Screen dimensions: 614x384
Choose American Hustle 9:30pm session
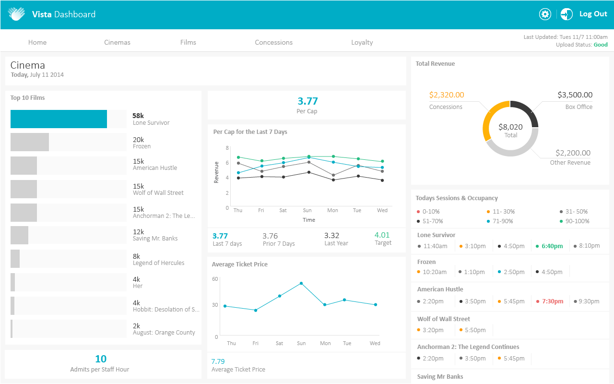click(x=586, y=301)
